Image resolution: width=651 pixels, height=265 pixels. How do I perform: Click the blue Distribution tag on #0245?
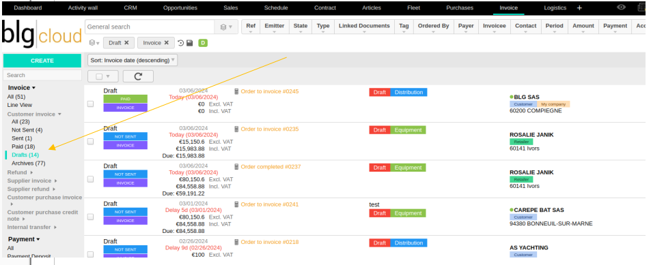[x=408, y=93]
